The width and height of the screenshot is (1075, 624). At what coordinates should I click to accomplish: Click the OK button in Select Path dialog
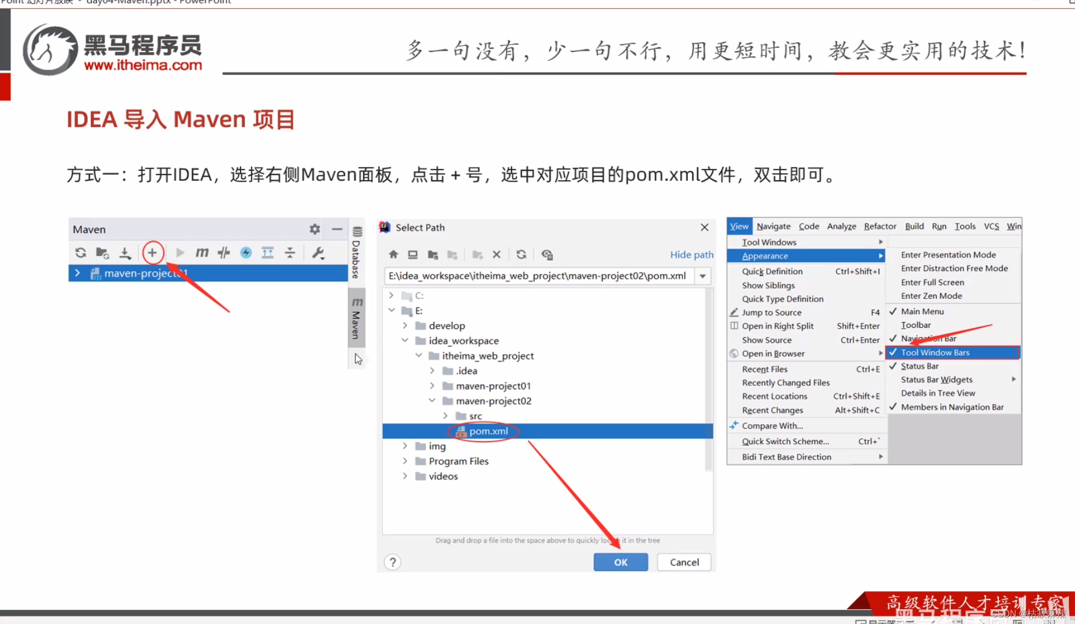pos(620,562)
